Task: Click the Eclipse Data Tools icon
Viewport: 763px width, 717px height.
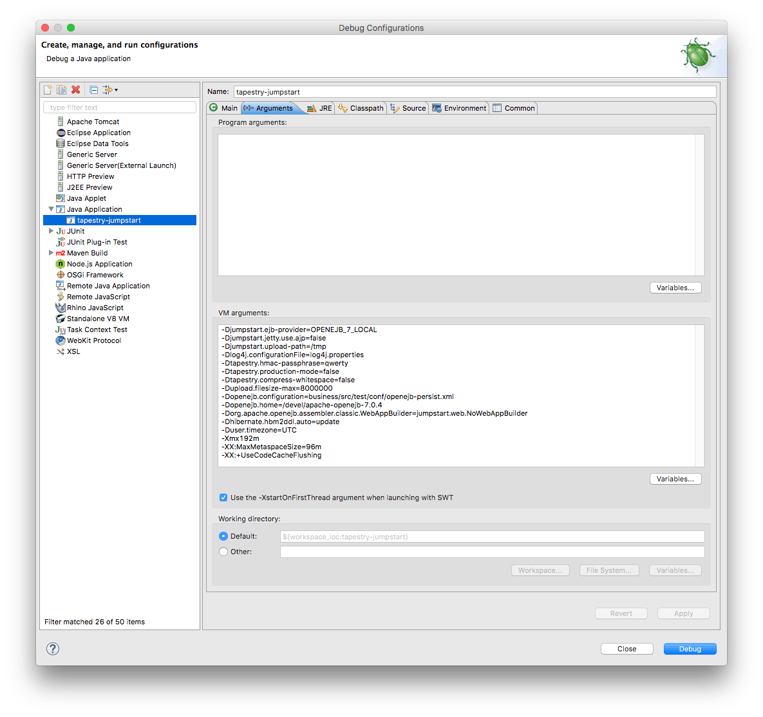Action: (61, 144)
